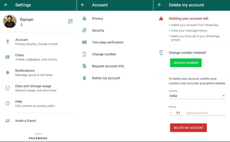This screenshot has width=230, height=142.
Task: Click Change number instead? text
Action: point(188,53)
